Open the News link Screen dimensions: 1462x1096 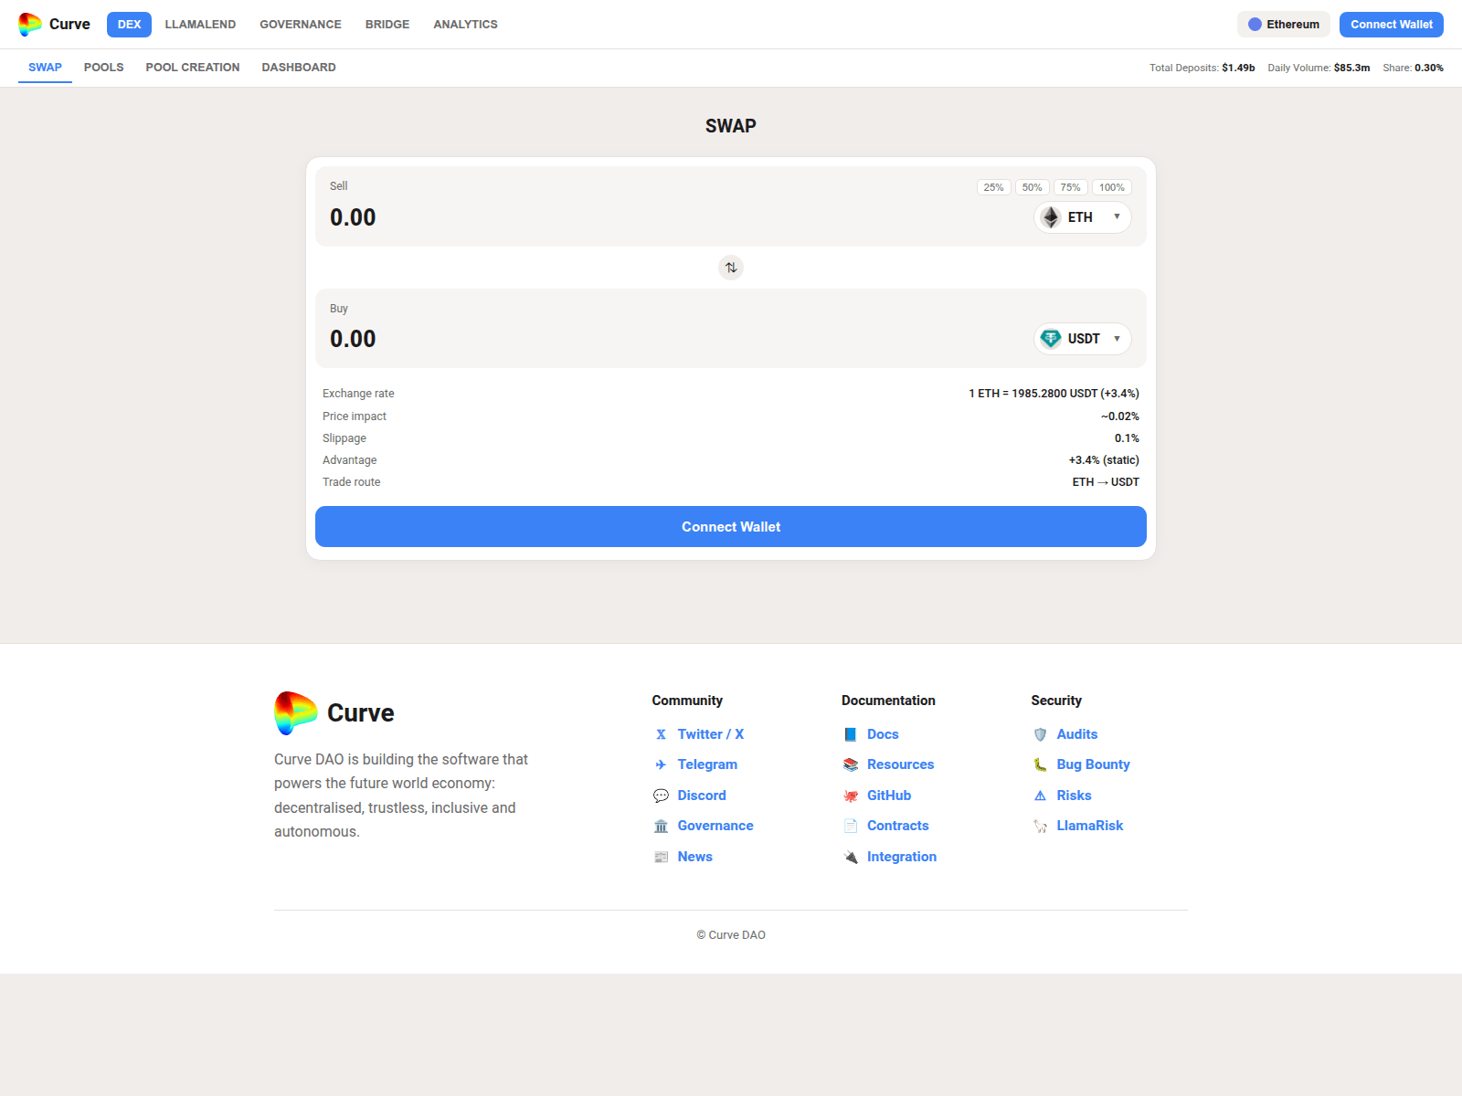695,857
